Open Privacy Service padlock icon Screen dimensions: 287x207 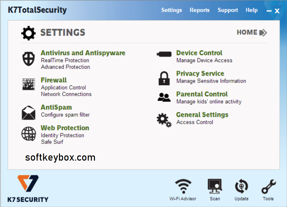[x=164, y=78]
